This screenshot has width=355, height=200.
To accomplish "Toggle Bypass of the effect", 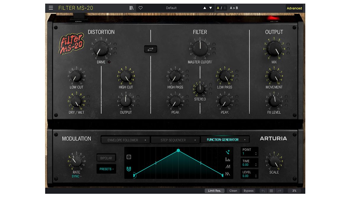I will (x=248, y=191).
